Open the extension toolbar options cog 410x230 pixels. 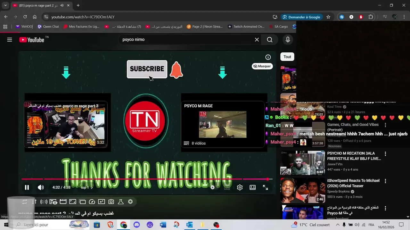click(x=130, y=202)
